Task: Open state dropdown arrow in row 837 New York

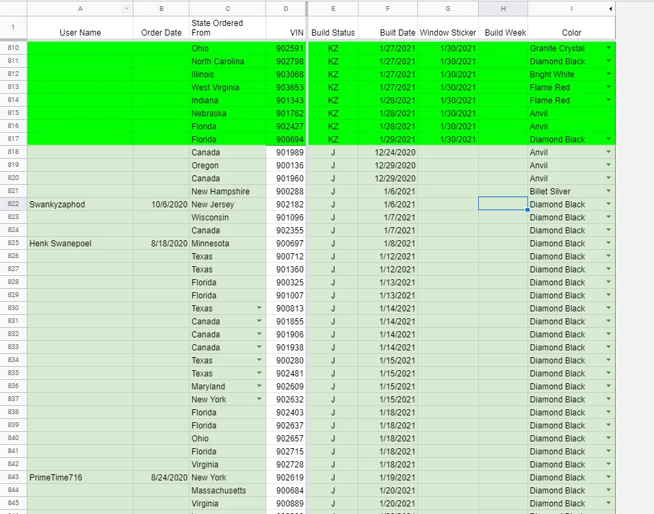Action: [259, 399]
